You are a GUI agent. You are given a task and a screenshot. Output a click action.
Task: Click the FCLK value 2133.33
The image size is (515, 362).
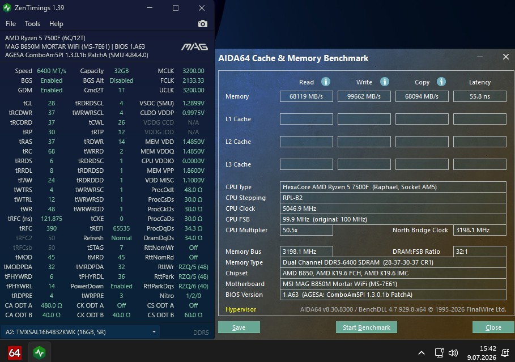pos(193,80)
